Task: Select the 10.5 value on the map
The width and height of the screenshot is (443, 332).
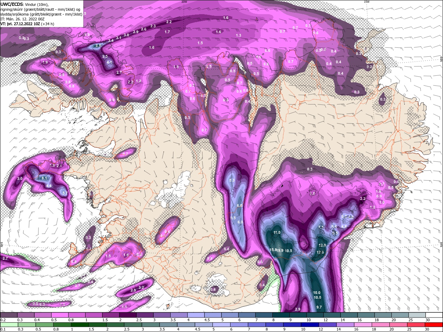Action: coord(289,251)
